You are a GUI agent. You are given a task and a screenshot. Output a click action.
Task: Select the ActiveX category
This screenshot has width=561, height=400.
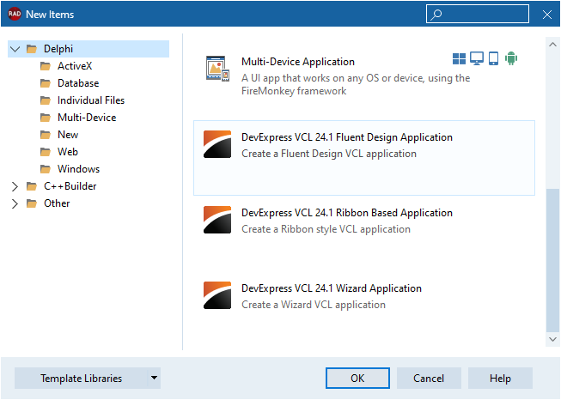coord(75,66)
